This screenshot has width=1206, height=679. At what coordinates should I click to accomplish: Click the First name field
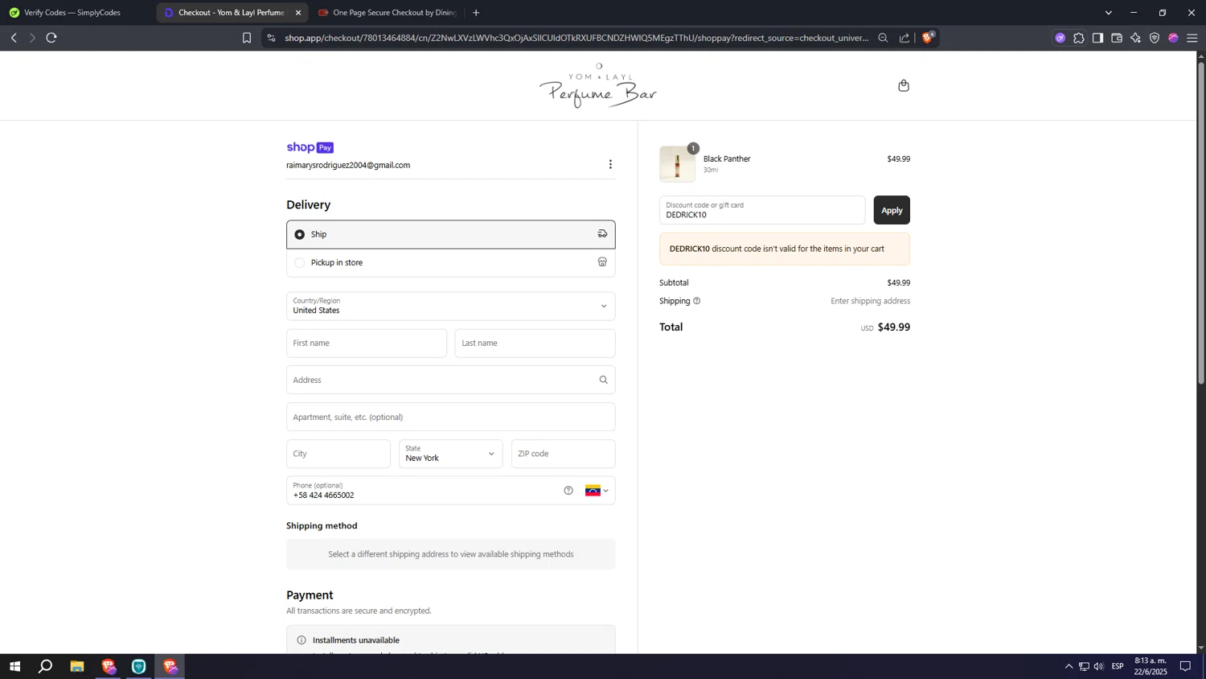[367, 344]
